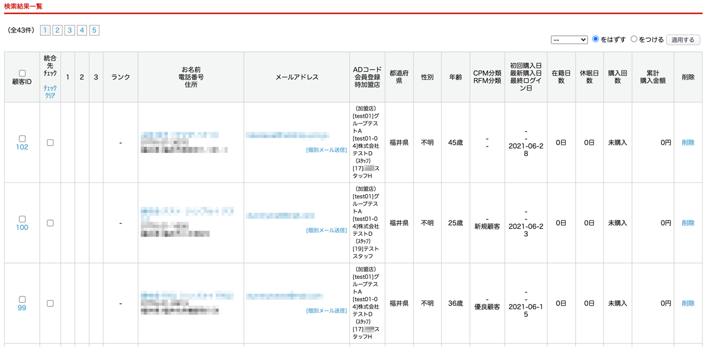Go to results page 2
Viewport: 705px width, 347px height.
57,30
